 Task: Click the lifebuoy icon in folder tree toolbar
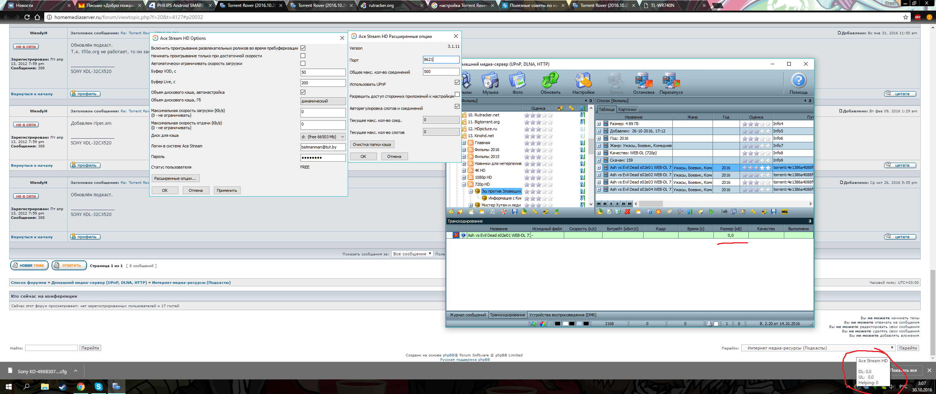tap(503, 212)
